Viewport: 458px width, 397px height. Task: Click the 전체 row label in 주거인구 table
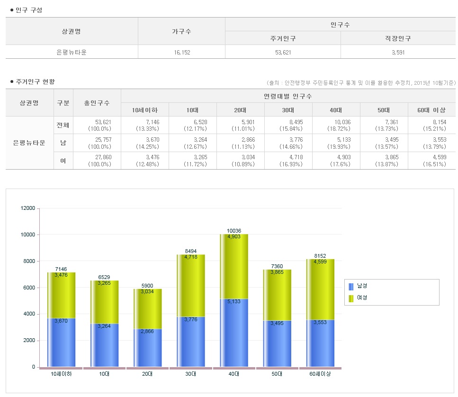pos(63,125)
